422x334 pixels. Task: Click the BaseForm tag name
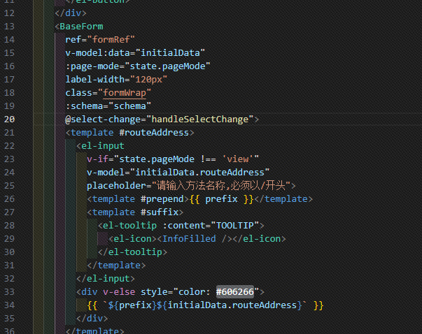[x=81, y=26]
